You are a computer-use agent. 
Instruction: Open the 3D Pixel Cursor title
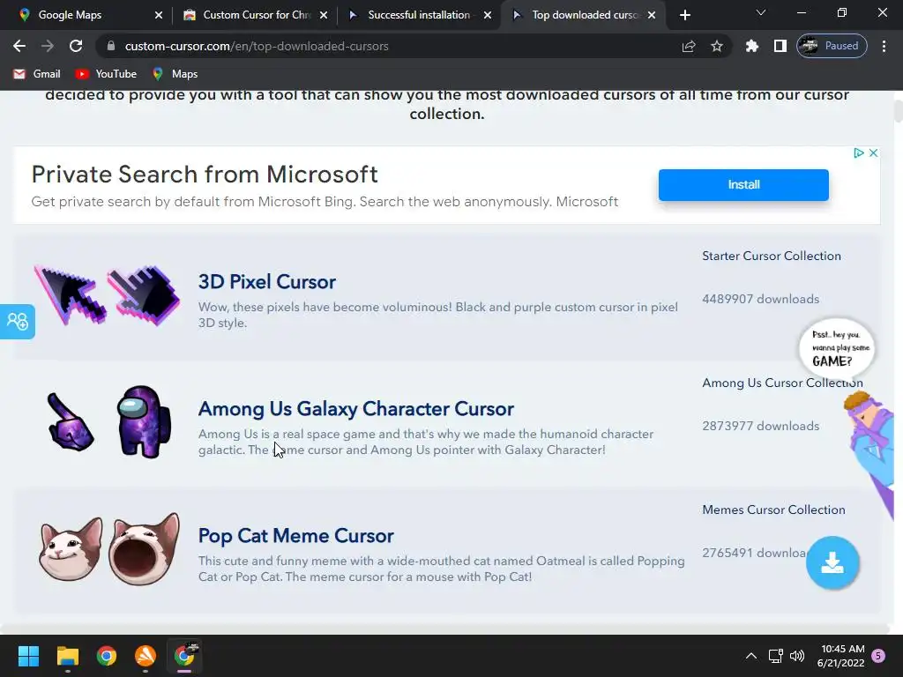266,282
